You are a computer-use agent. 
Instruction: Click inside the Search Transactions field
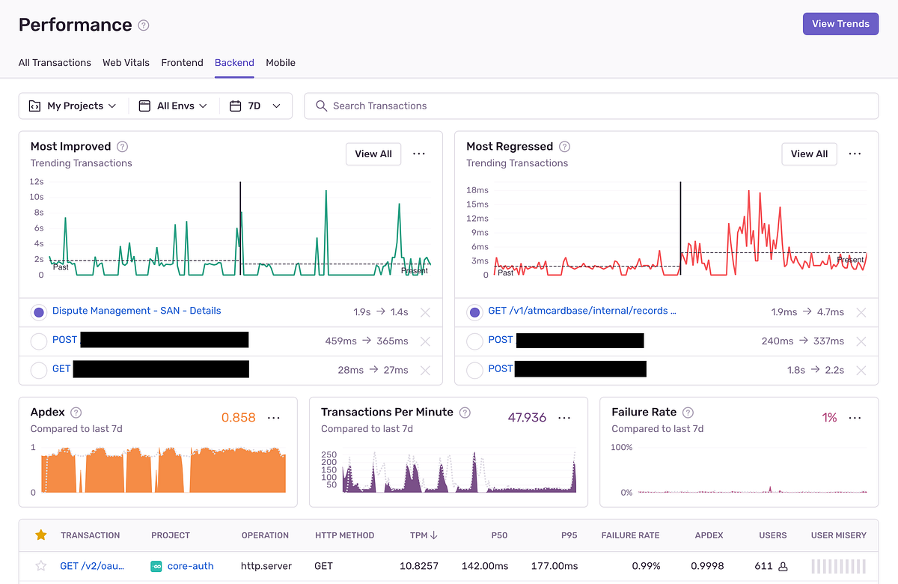524,106
